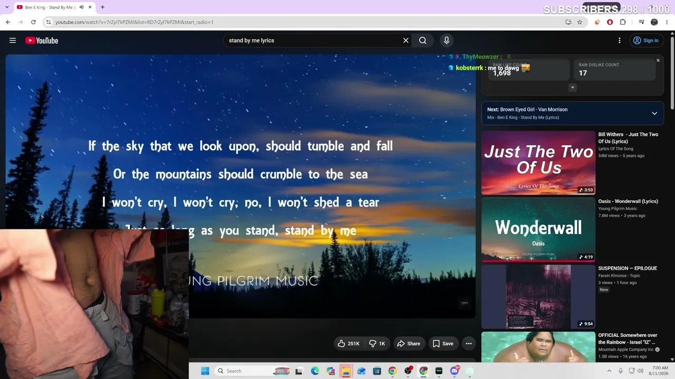Open Bill Withers - Just The Two title
The image size is (675, 379).
tap(628, 138)
